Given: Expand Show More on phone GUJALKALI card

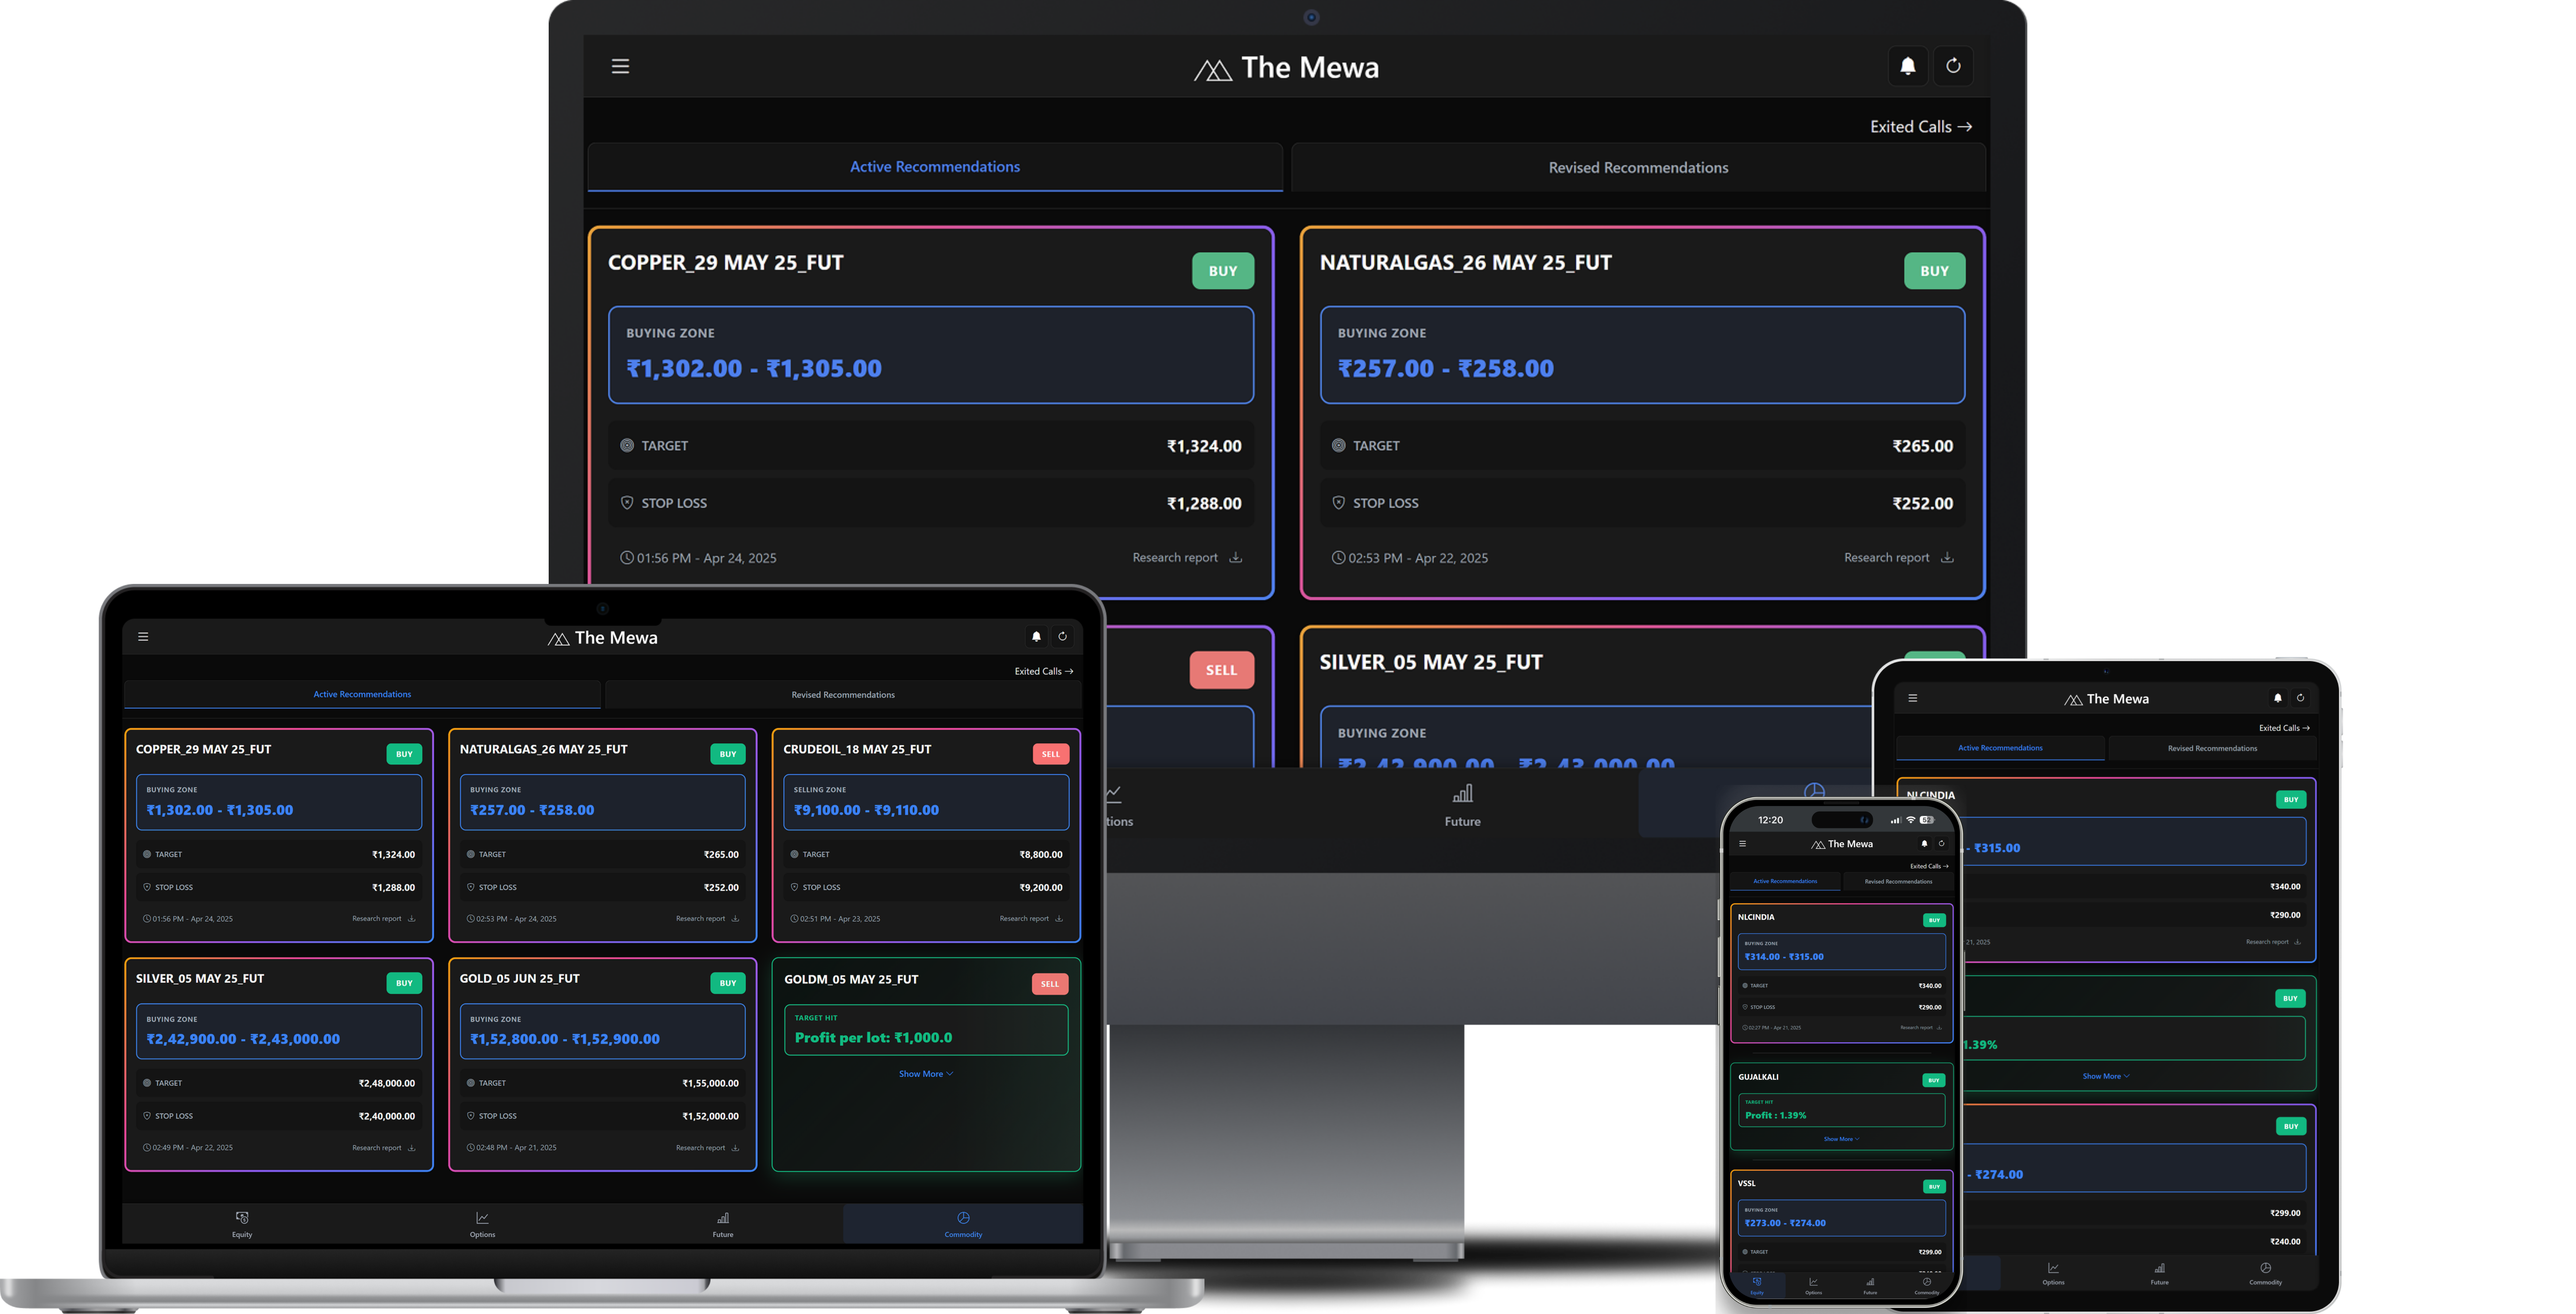Looking at the screenshot, I should [1841, 1139].
